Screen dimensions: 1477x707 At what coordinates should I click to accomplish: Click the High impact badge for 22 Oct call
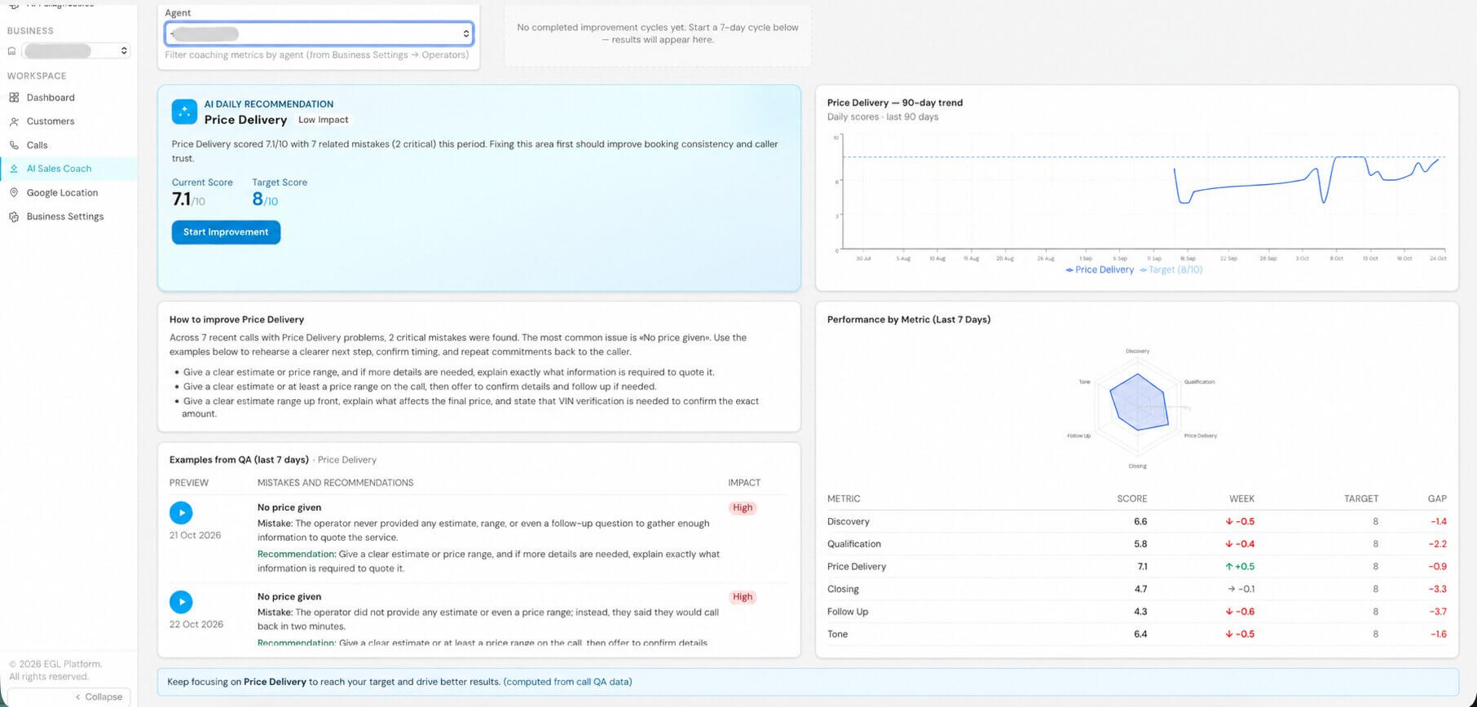[743, 597]
